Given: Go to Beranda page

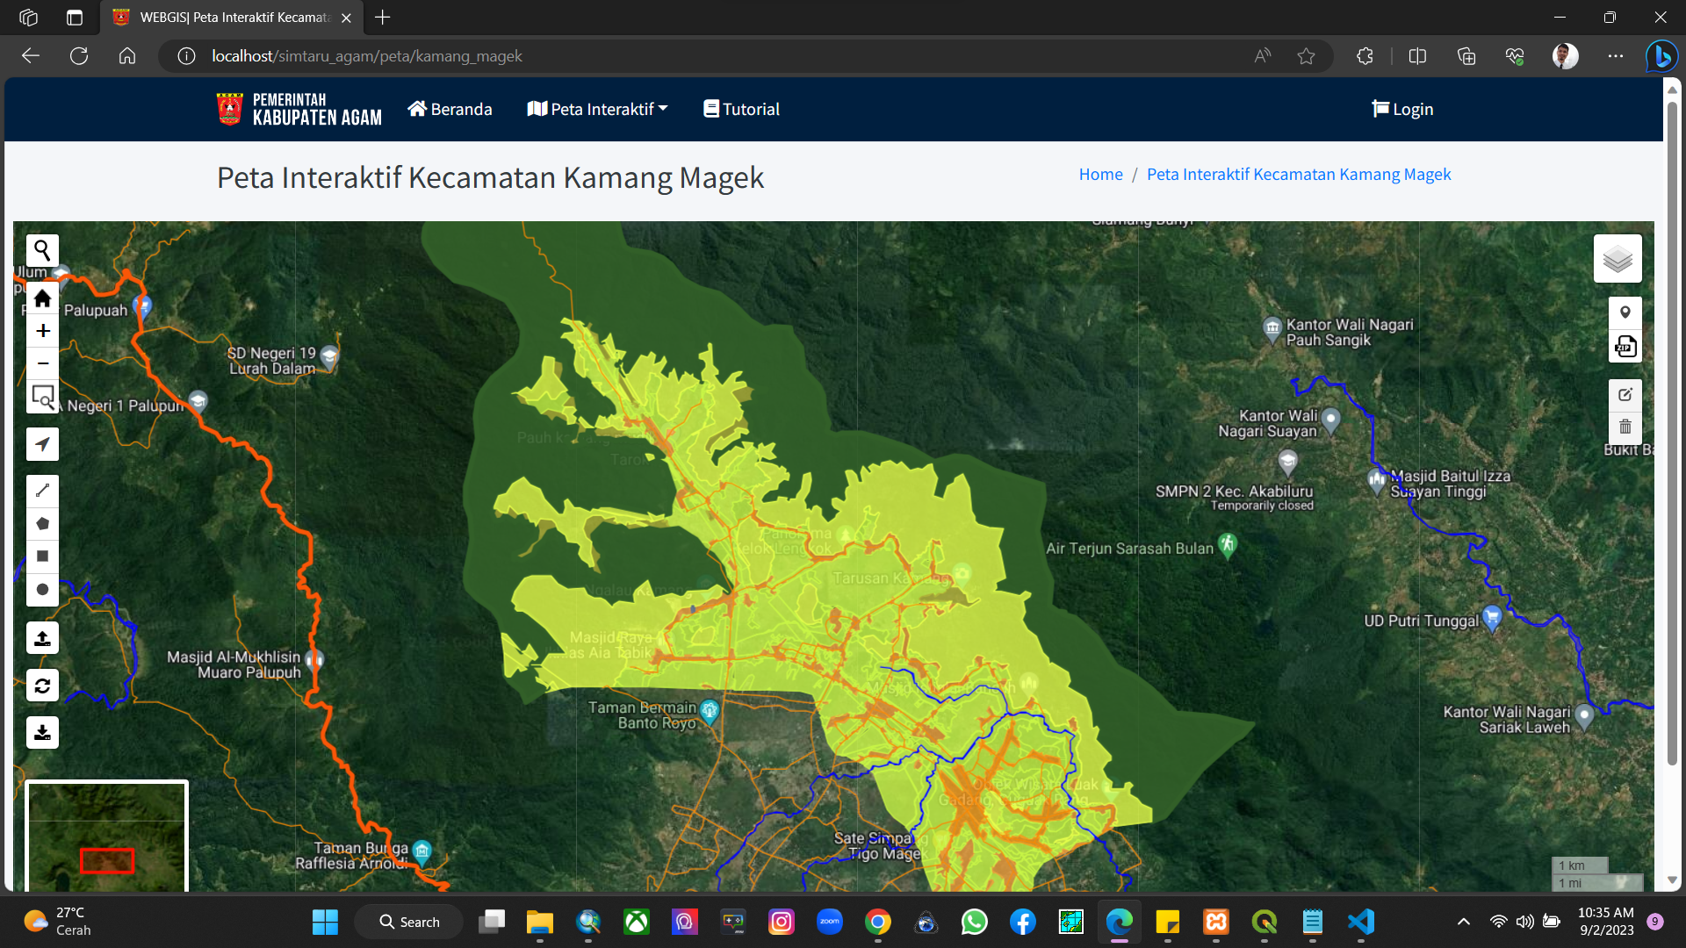Looking at the screenshot, I should 450,109.
